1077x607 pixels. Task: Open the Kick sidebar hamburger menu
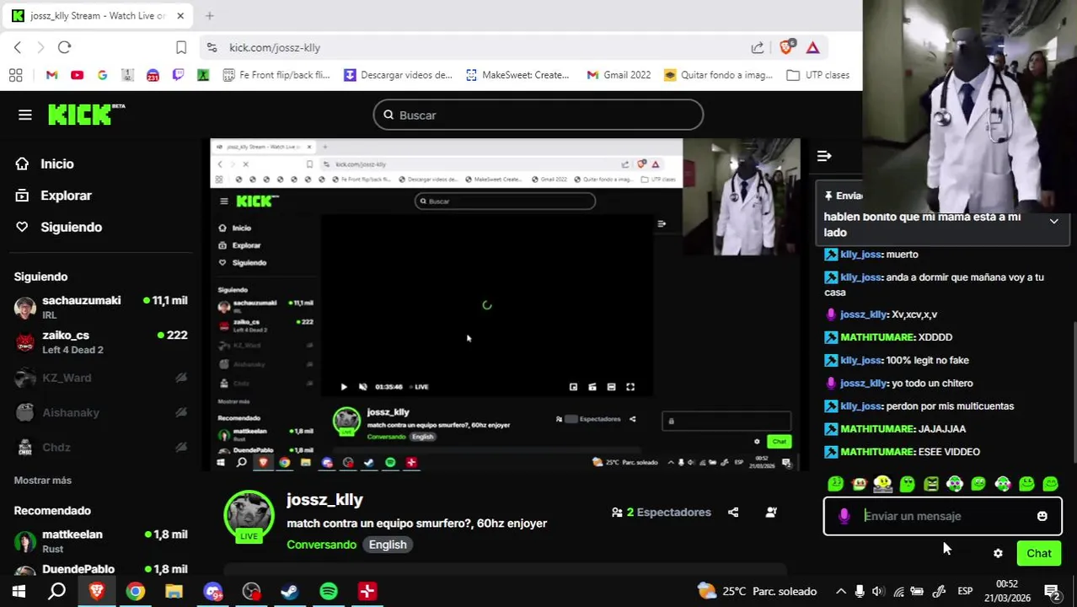(24, 115)
